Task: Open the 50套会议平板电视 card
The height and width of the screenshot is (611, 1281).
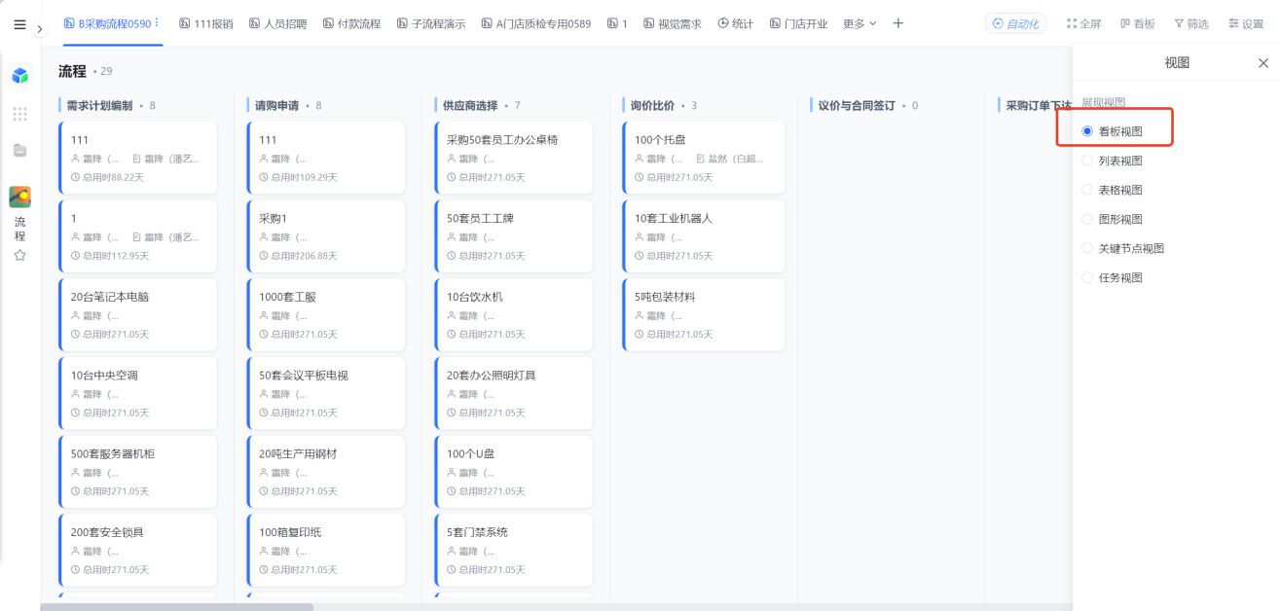Action: point(326,393)
